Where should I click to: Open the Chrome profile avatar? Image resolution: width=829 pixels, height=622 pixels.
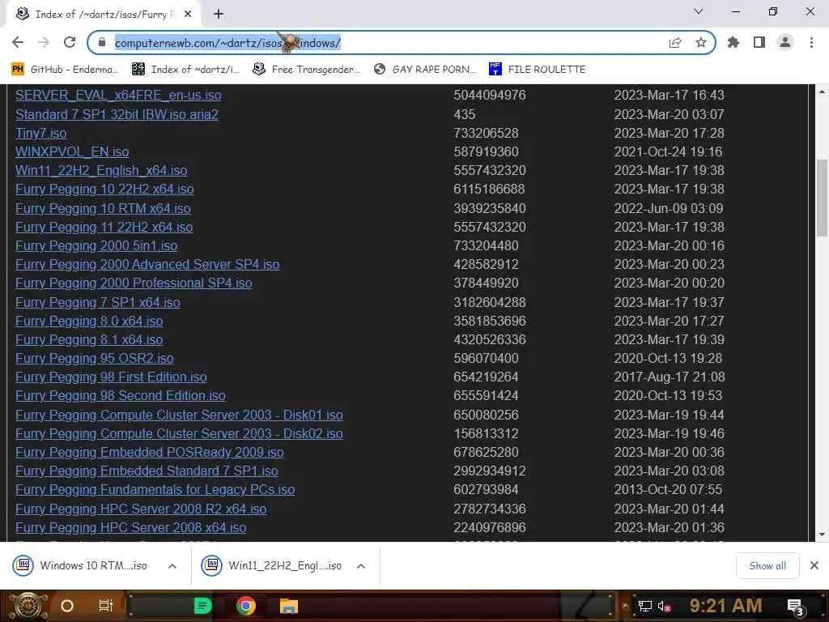(785, 42)
